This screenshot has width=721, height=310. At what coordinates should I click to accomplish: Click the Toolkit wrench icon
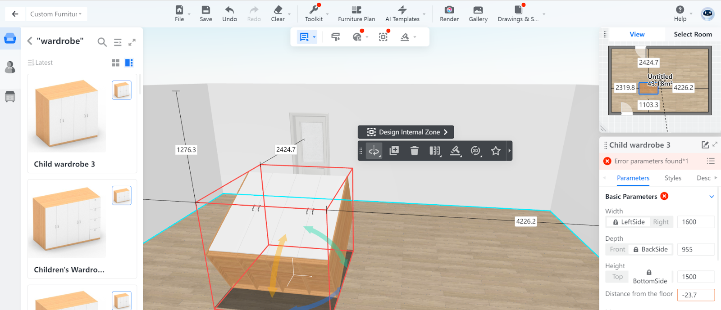[x=314, y=10]
